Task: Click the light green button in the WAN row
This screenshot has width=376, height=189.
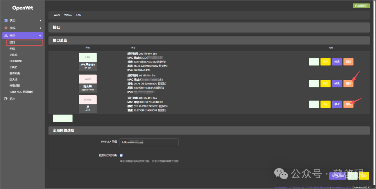Action: tap(314, 83)
